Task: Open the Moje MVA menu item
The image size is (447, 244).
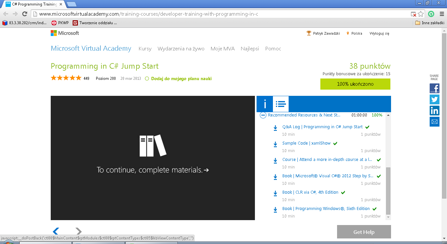Action: (223, 49)
